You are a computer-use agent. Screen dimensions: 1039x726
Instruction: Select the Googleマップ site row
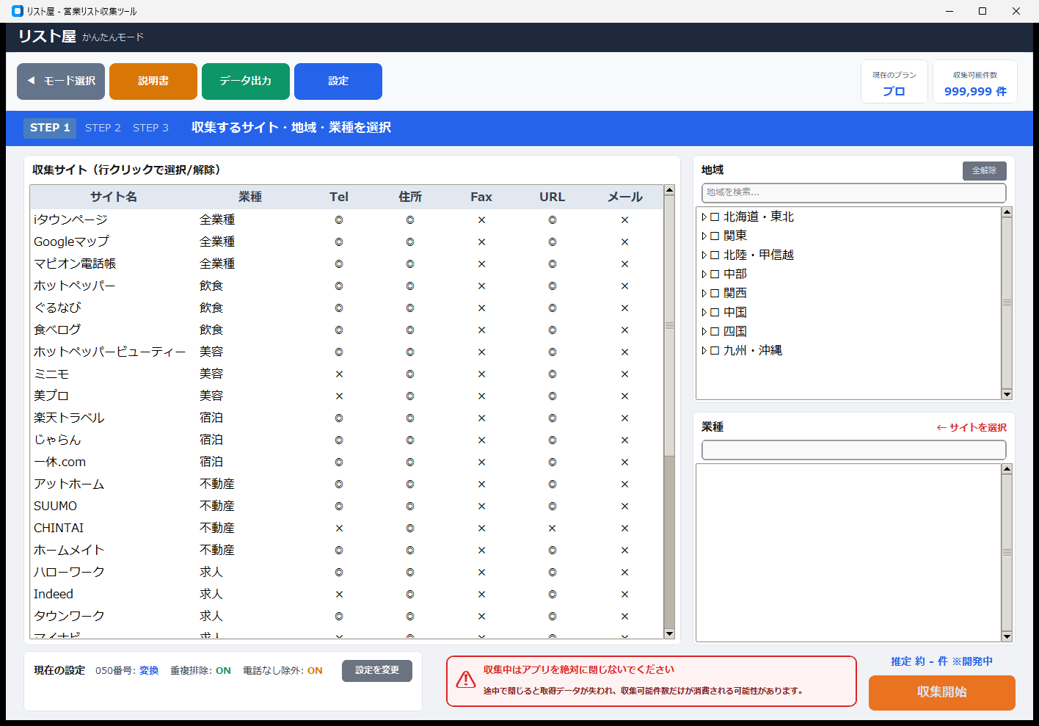pos(346,242)
